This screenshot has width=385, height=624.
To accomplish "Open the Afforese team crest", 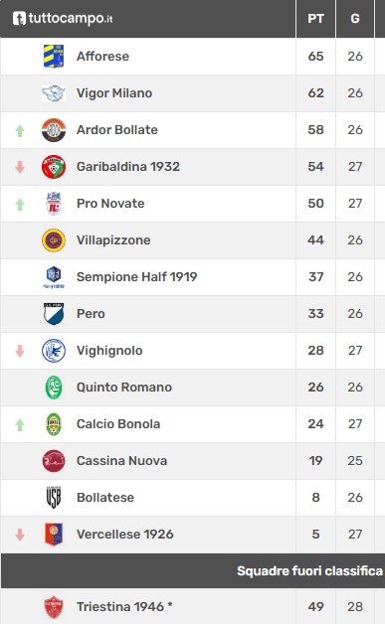I will coord(54,56).
